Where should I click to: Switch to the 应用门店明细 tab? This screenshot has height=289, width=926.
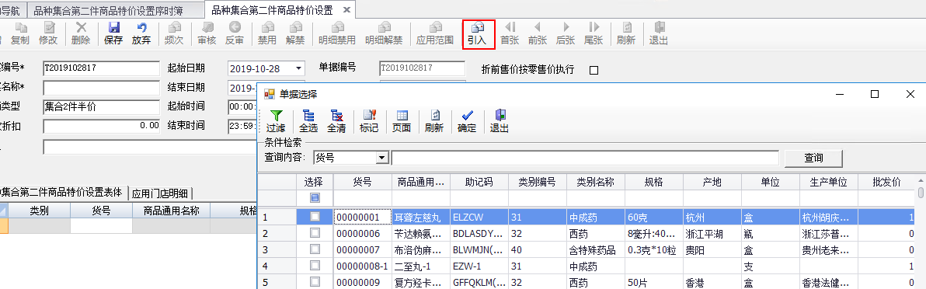(x=161, y=193)
